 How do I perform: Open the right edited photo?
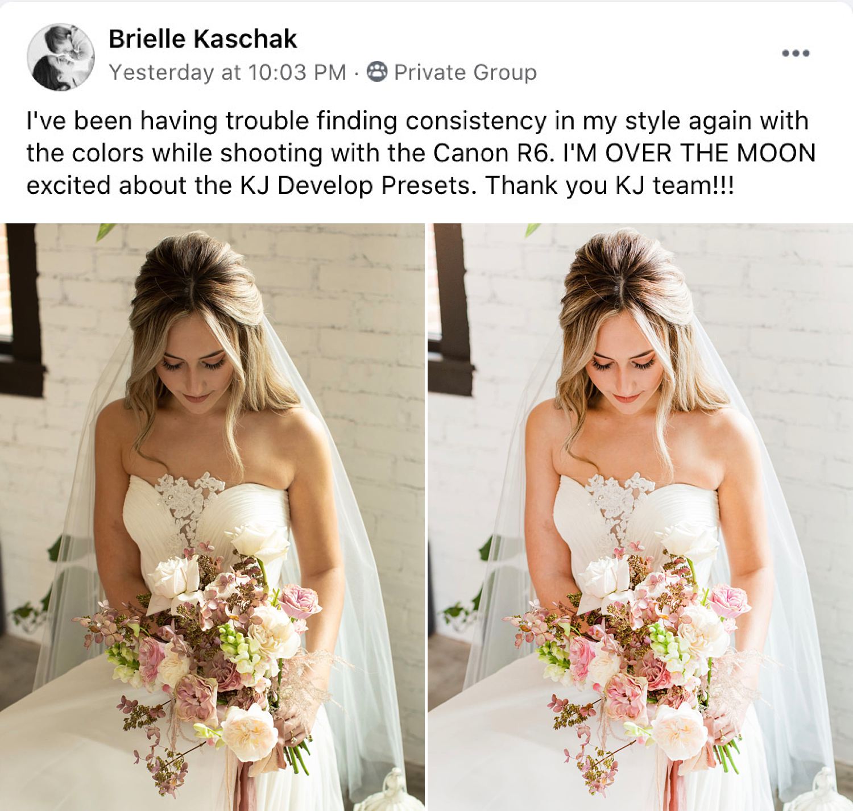[x=640, y=517]
